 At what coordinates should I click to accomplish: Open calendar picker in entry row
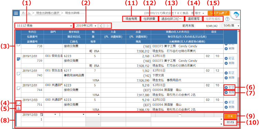coord(42,115)
